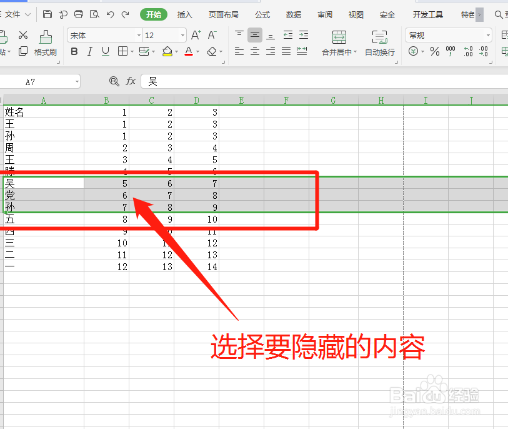Viewport: 508px width, 429px height.
Task: Click the increase decimal places icon
Action: pyautogui.click(x=467, y=50)
